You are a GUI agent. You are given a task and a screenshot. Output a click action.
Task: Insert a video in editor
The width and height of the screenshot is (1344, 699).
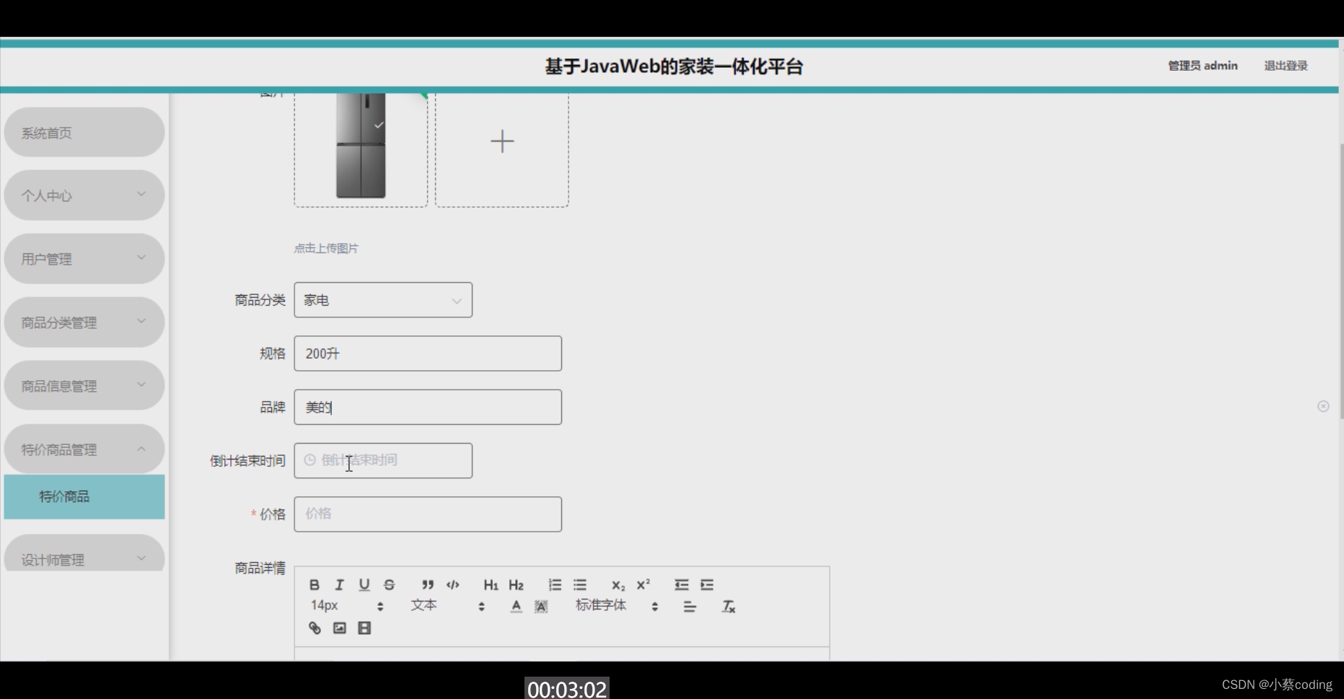(364, 628)
